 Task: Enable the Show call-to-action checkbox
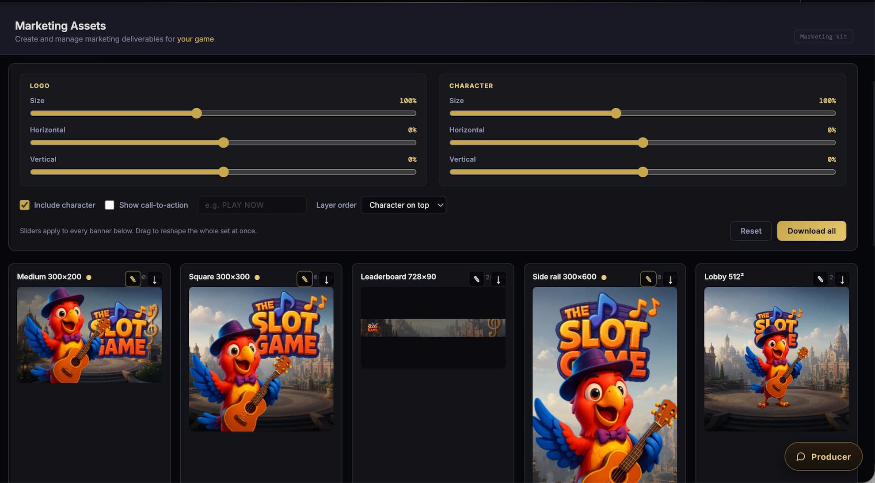click(x=110, y=205)
